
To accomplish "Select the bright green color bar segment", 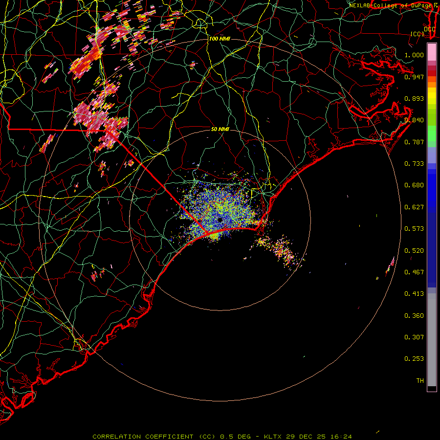I will pyautogui.click(x=432, y=133).
